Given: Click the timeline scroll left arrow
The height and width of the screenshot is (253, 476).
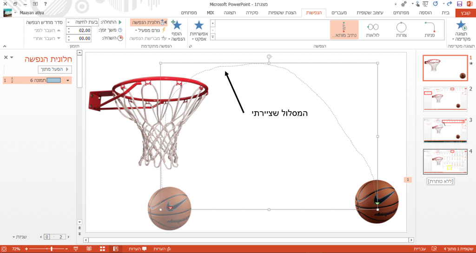Looking at the screenshot, I should 41,237.
